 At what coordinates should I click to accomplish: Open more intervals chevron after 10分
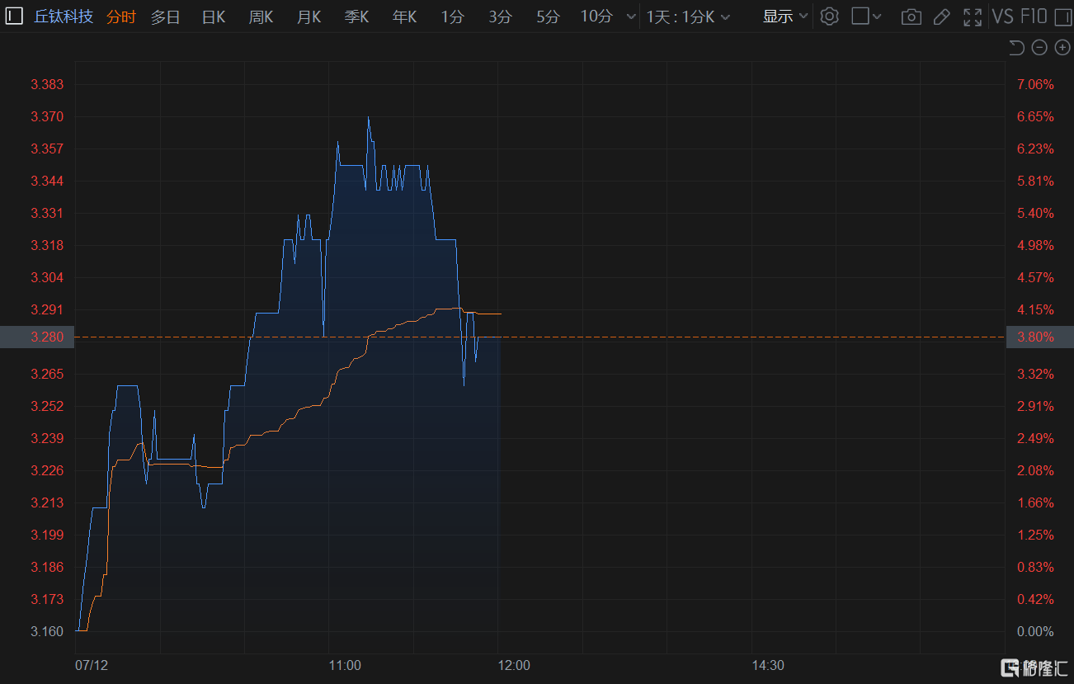[631, 17]
